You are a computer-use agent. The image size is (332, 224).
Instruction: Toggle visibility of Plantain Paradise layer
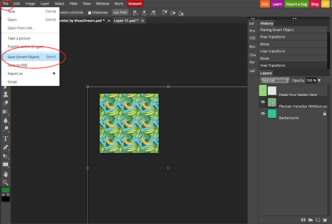tap(263, 102)
